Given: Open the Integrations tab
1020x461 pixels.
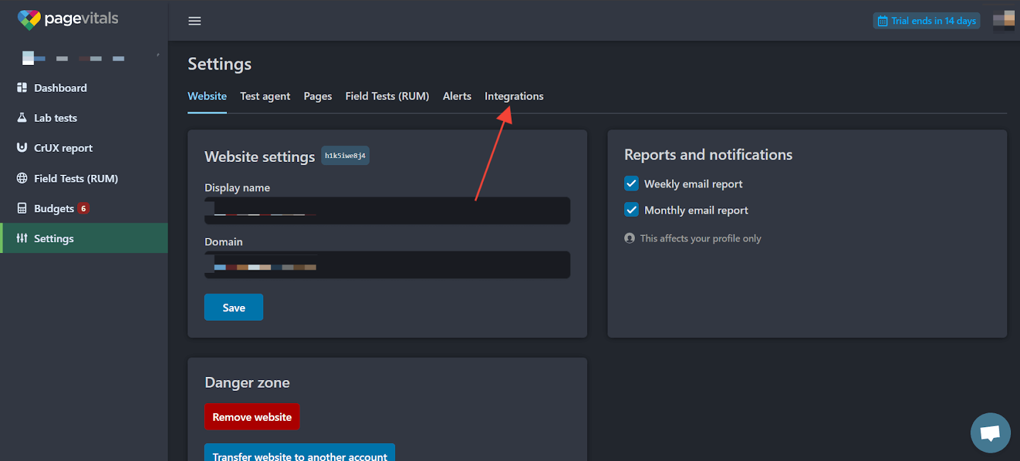Looking at the screenshot, I should pyautogui.click(x=514, y=96).
